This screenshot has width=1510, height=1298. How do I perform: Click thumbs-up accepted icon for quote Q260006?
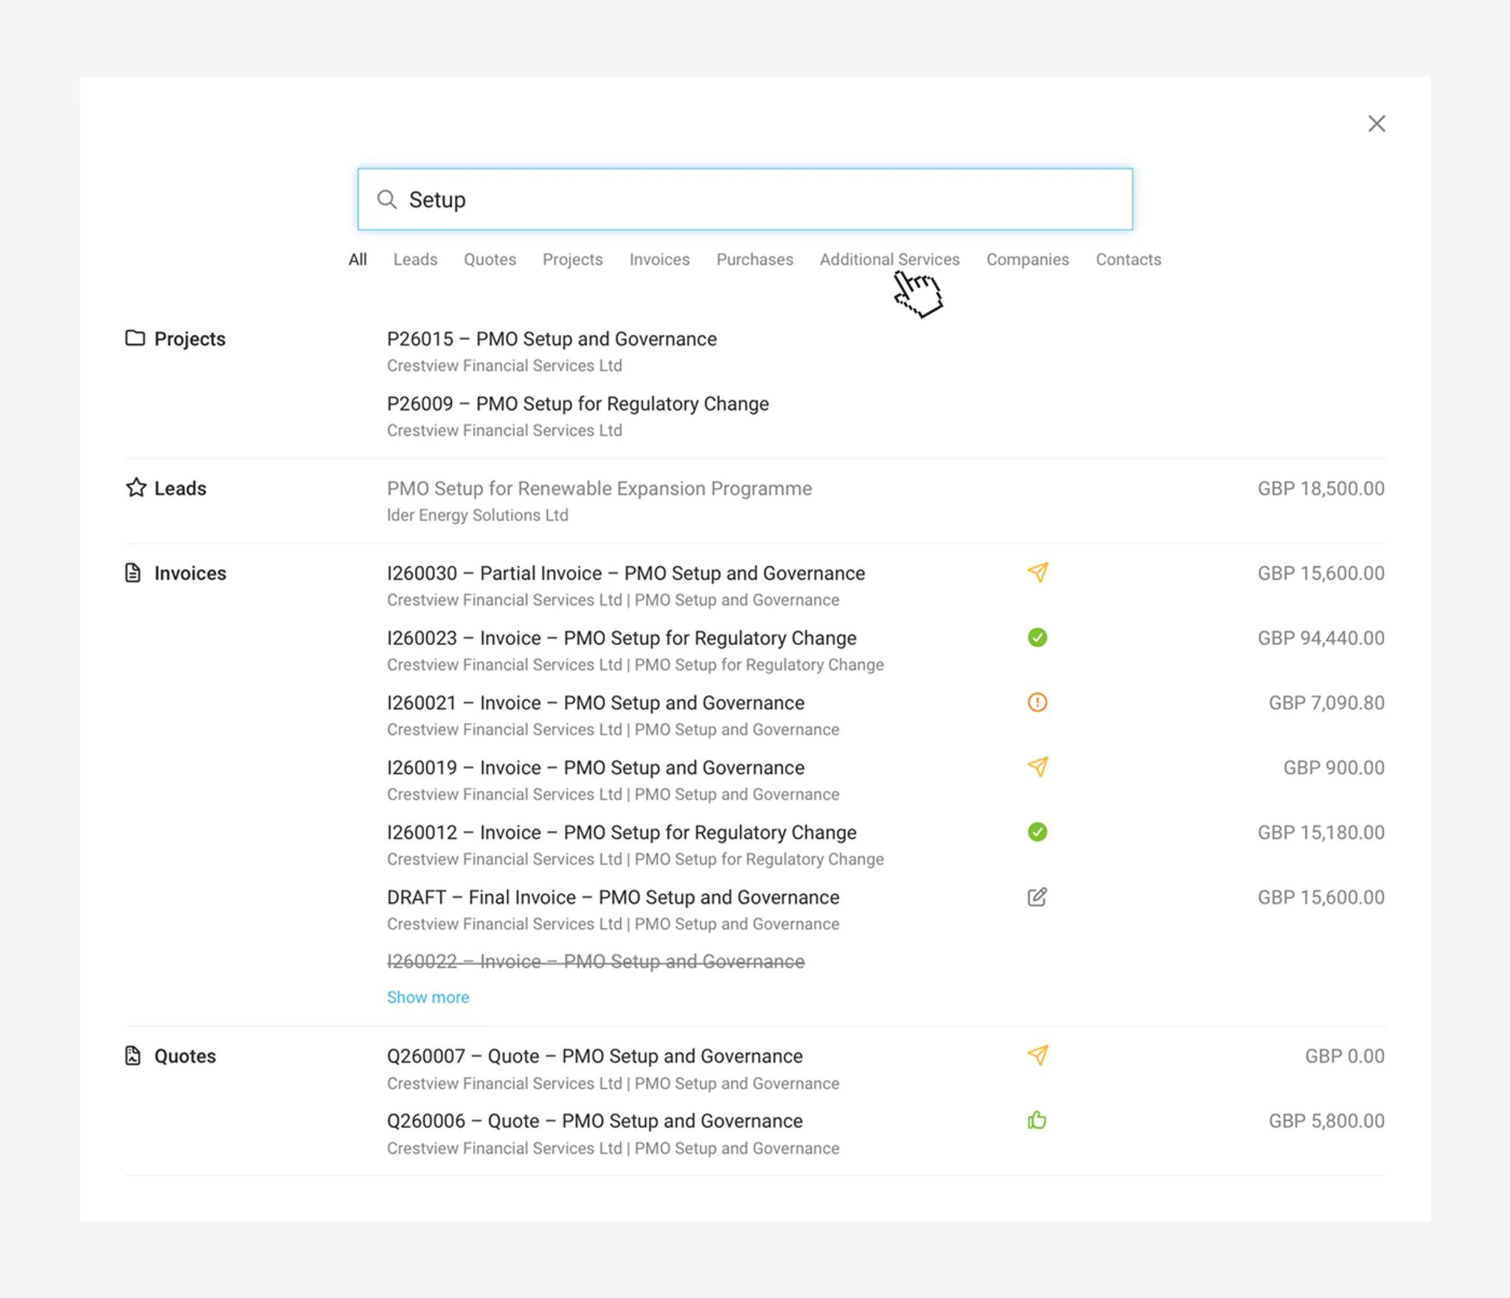1037,1120
